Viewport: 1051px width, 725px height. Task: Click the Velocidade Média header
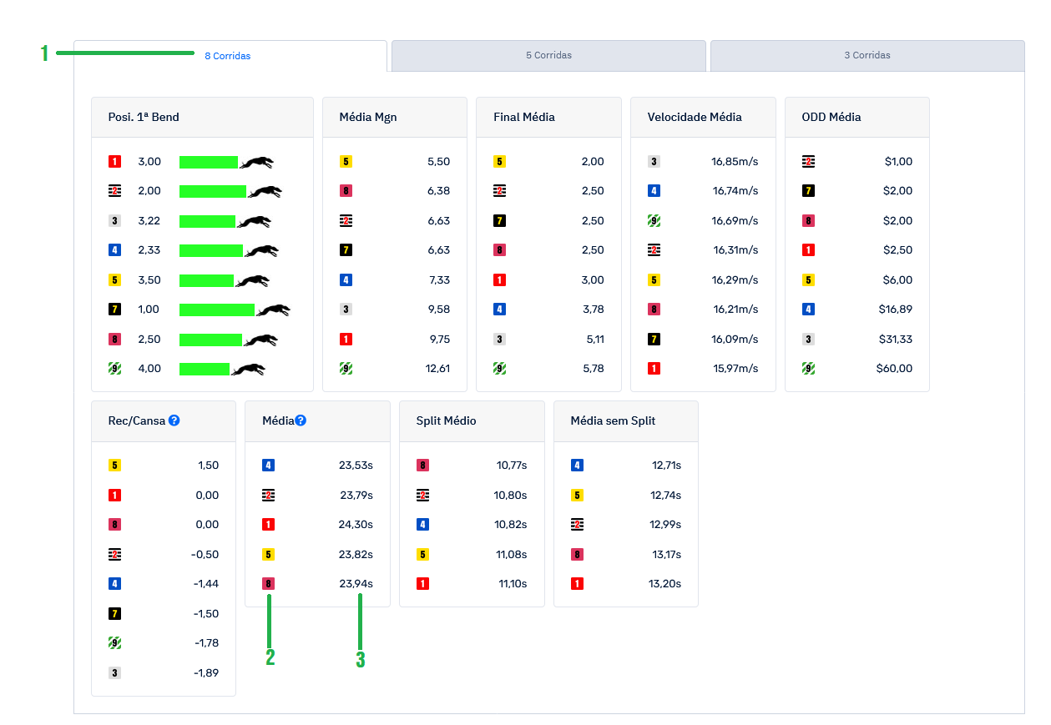(695, 117)
